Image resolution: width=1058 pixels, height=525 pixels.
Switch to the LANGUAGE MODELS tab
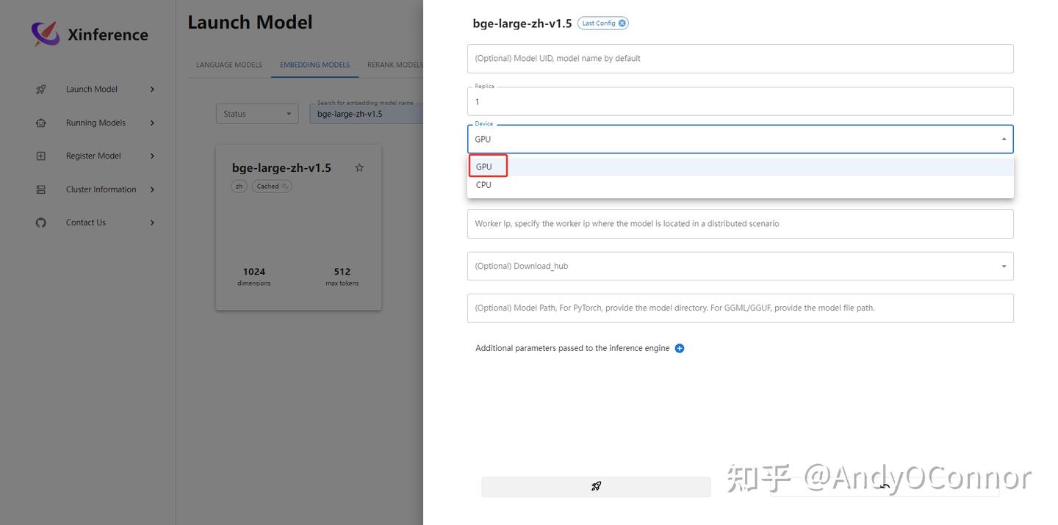point(228,65)
